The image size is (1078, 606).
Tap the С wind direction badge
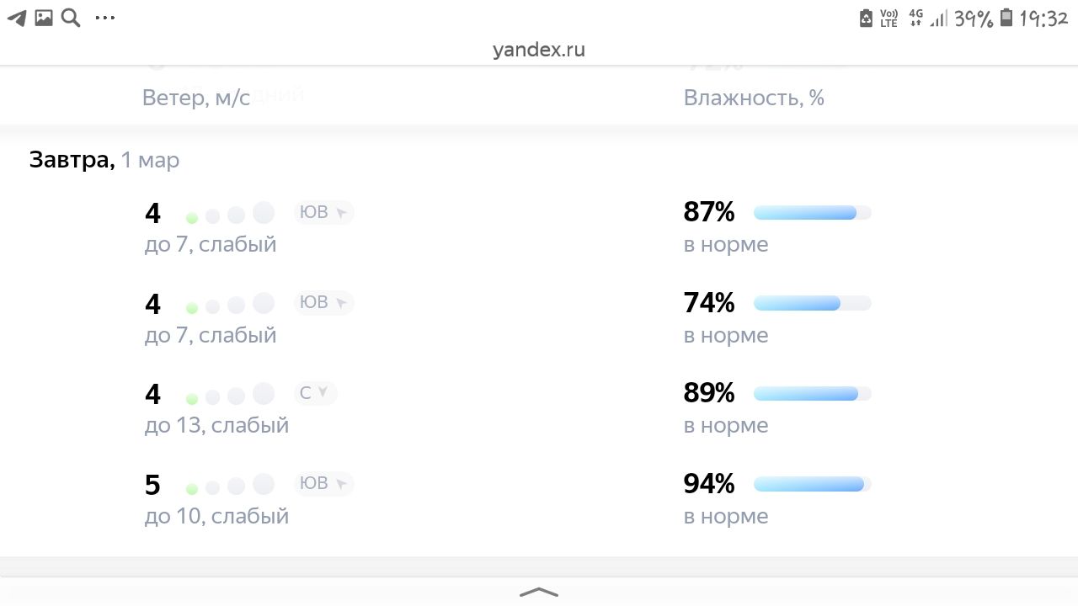tap(315, 393)
